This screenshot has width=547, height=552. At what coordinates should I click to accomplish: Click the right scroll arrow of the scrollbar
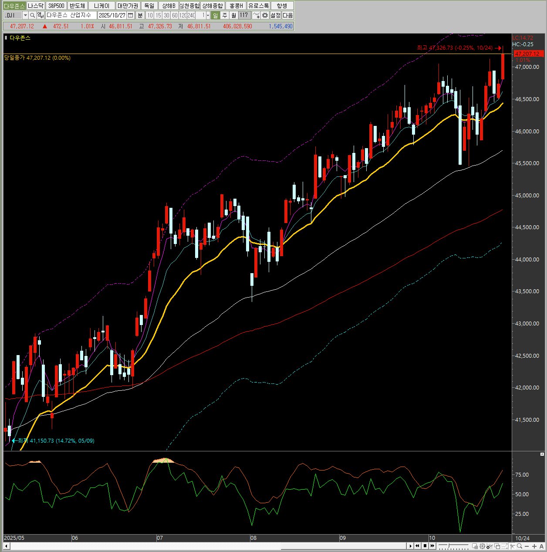pos(410,546)
